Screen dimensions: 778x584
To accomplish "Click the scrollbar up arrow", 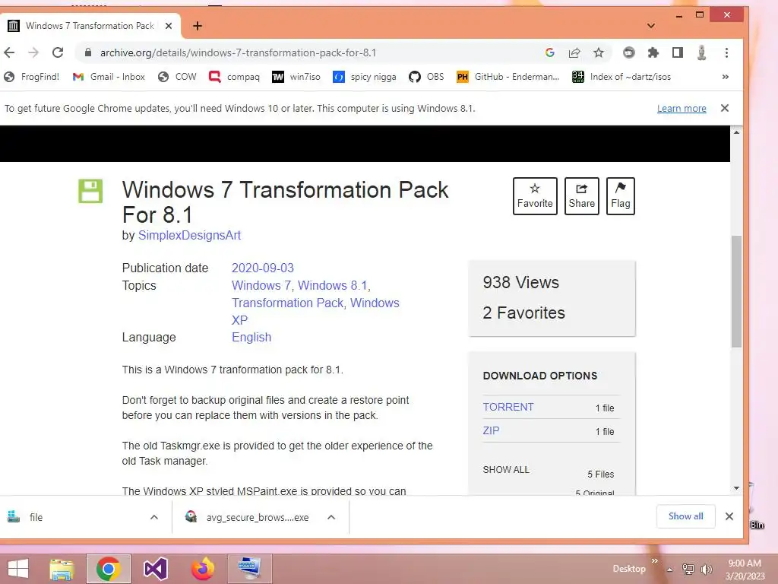I will coord(736,132).
